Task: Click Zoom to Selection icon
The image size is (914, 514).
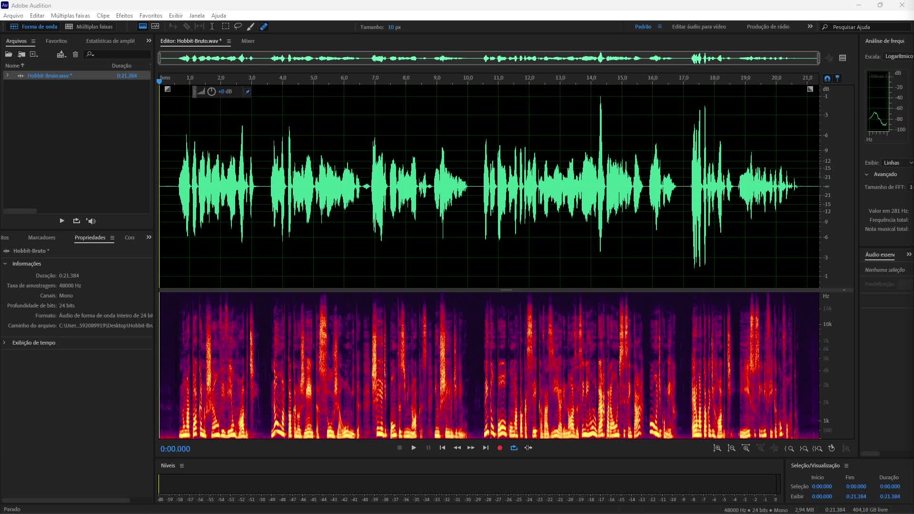Action: [817, 448]
